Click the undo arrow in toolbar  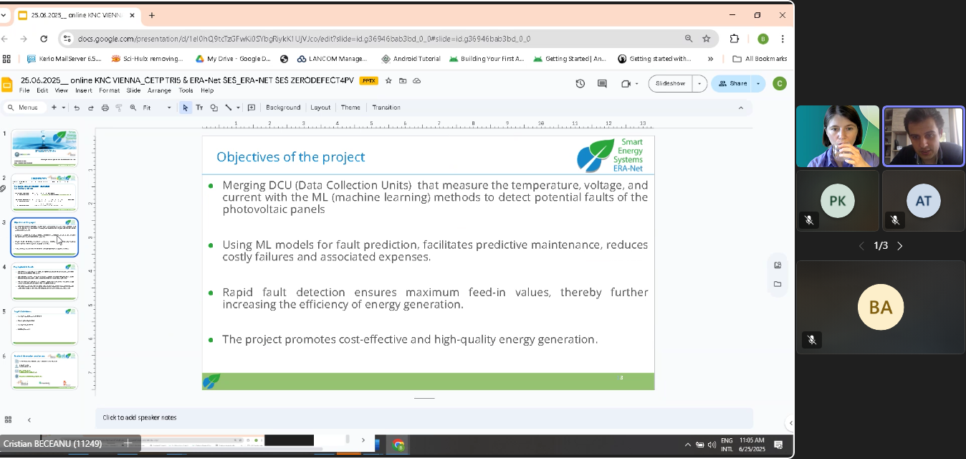pyautogui.click(x=77, y=108)
